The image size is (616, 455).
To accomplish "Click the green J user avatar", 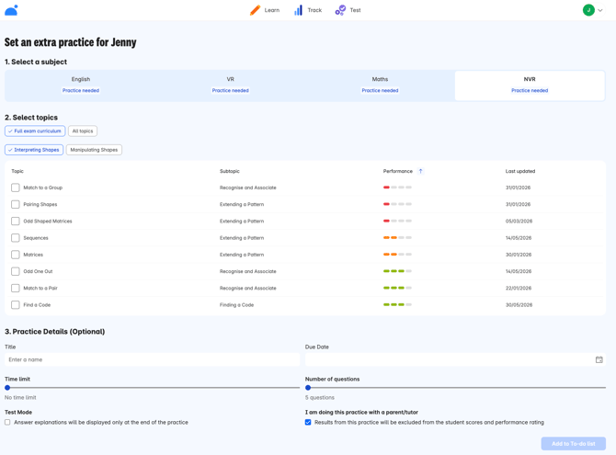I will [588, 10].
